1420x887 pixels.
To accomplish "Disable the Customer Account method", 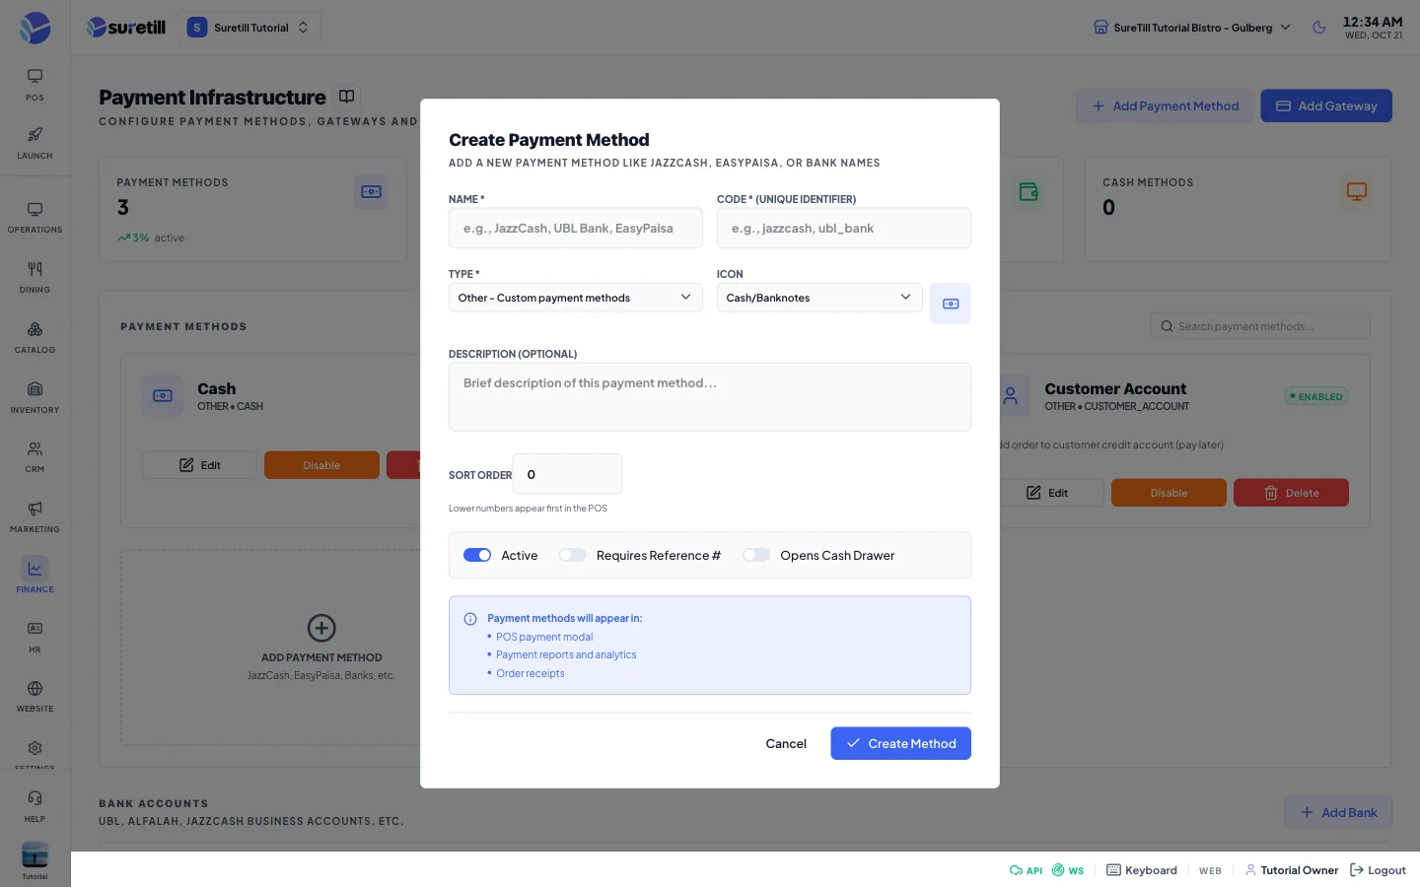I will [1169, 493].
